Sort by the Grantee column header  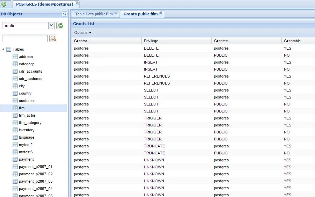[246, 41]
